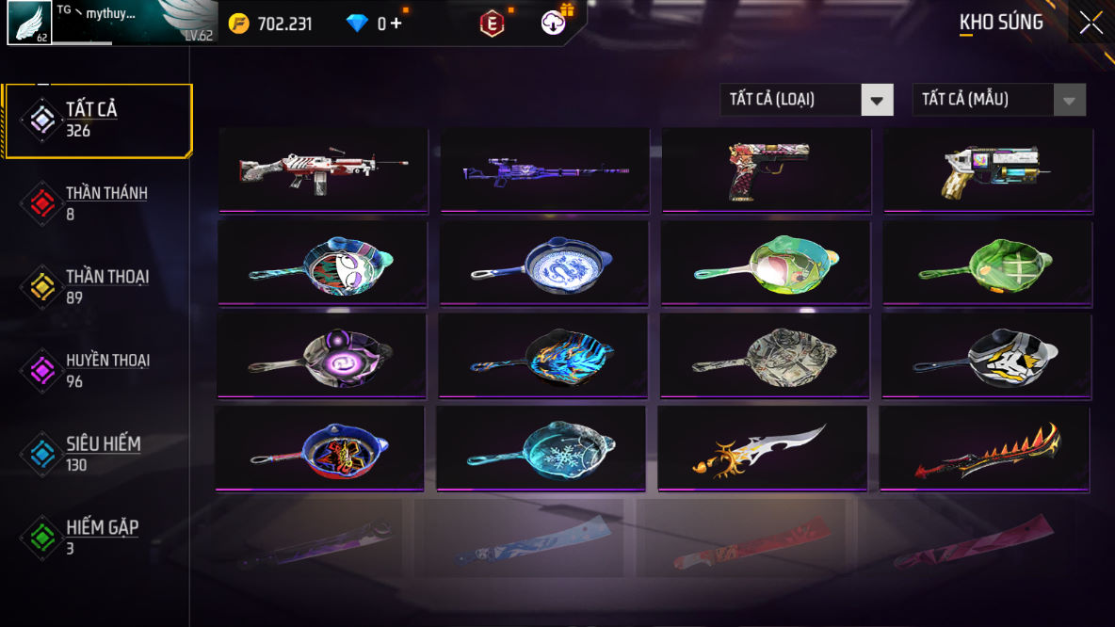The height and width of the screenshot is (627, 1115).
Task: Open the Tất Cả (Loại) type filter box
Action: pos(806,100)
